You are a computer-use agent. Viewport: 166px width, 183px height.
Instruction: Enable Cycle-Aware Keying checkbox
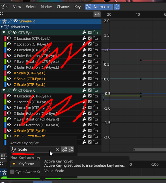point(12,172)
